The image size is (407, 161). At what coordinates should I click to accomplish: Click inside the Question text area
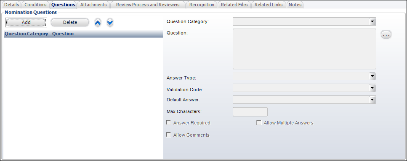(304, 49)
